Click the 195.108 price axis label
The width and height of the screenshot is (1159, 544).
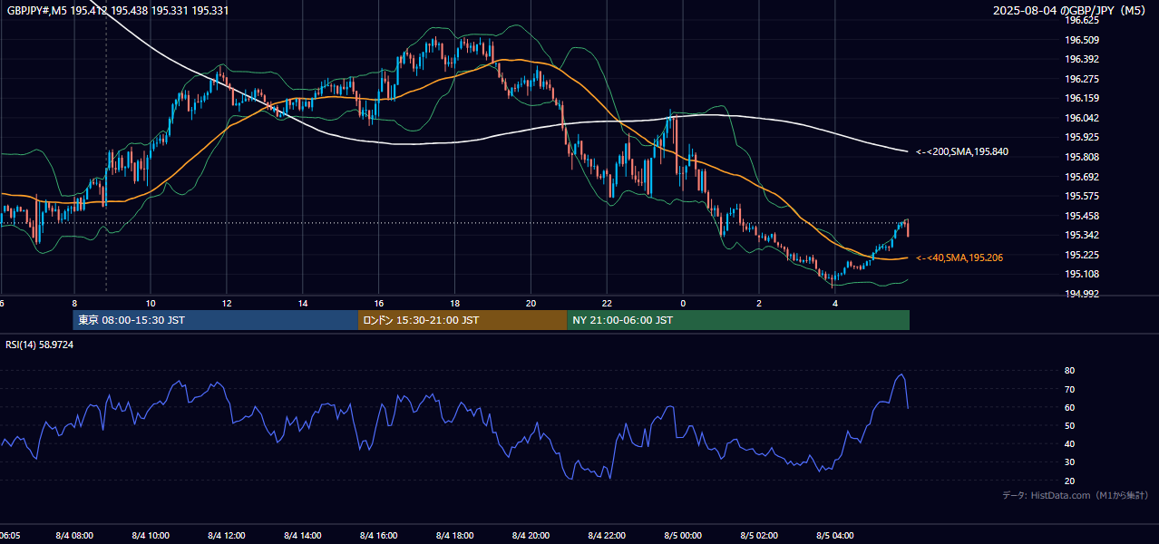pyautogui.click(x=1081, y=274)
